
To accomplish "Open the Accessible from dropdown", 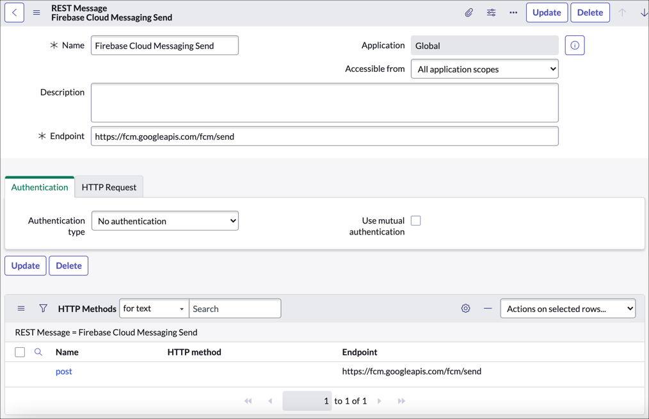I will pos(485,69).
